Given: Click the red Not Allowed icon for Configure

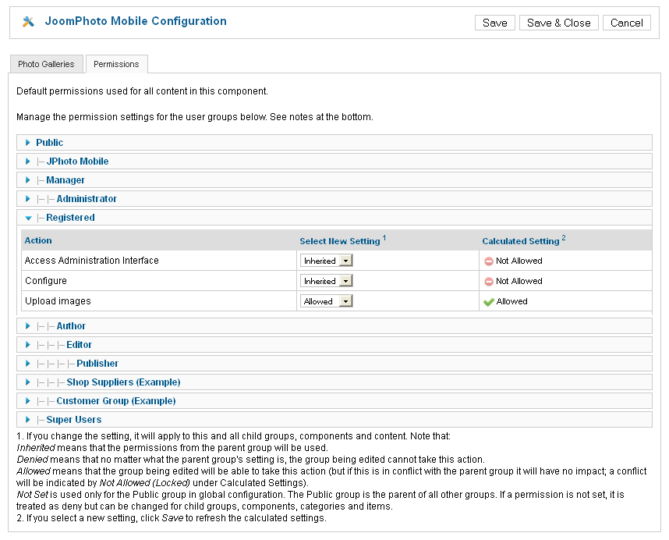Looking at the screenshot, I should point(489,282).
